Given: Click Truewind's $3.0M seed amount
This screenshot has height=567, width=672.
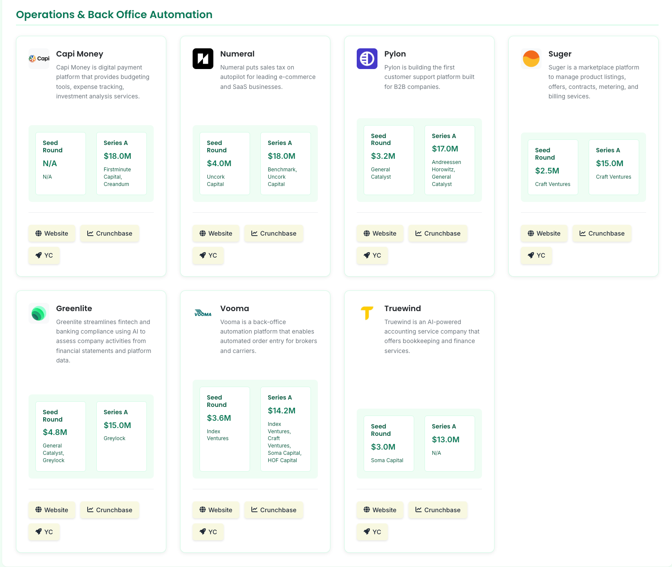Looking at the screenshot, I should pos(383,447).
